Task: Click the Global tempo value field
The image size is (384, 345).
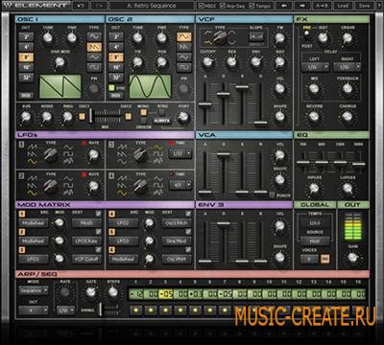Action: (x=315, y=223)
